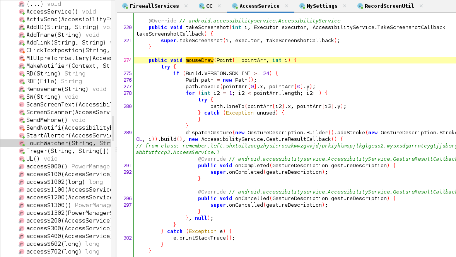
Task: Click the method icon beside RD(String)
Action: click(x=22, y=74)
